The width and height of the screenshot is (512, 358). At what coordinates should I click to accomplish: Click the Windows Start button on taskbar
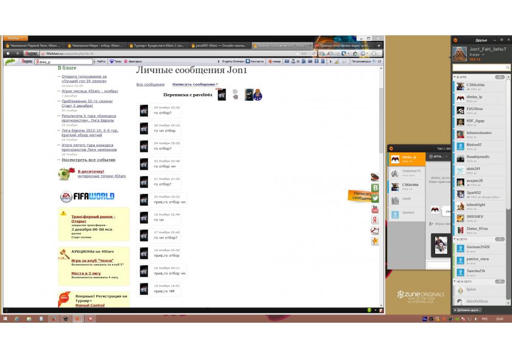pos(5,319)
